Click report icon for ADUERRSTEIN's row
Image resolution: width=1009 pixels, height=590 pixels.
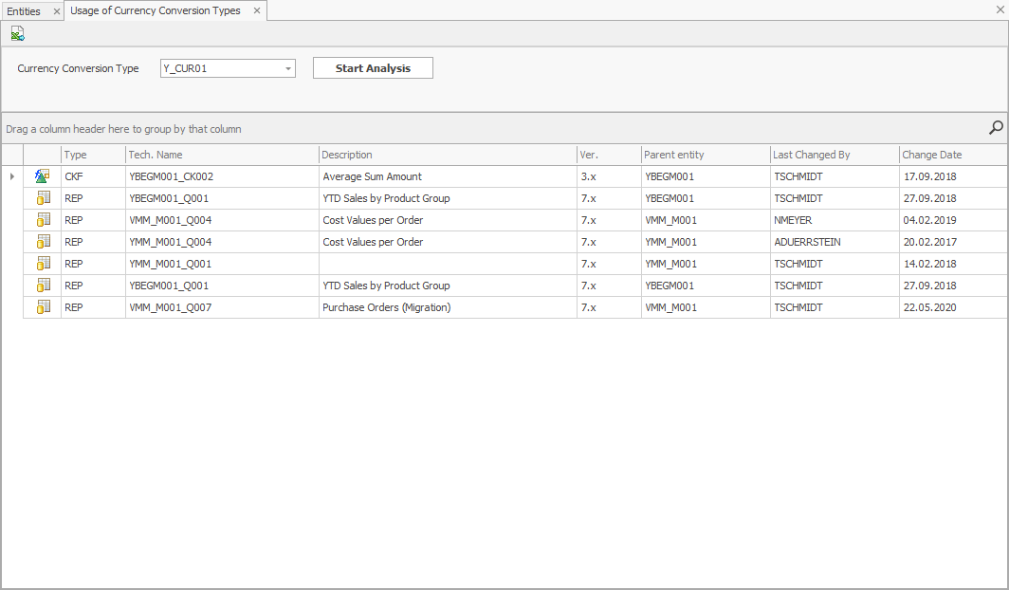(43, 242)
